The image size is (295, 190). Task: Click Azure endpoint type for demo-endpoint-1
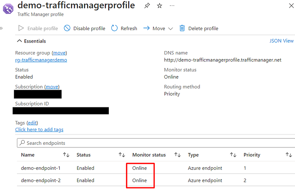(205, 168)
